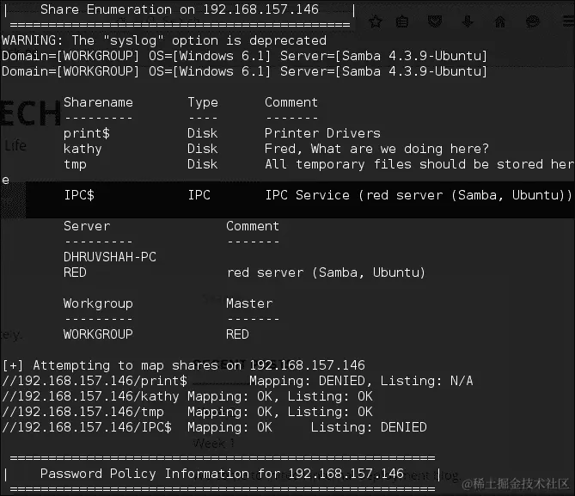Image resolution: width=575 pixels, height=496 pixels.
Task: Click 'Password Policy Information for 192.168.157.146' heading
Action: [x=222, y=474]
